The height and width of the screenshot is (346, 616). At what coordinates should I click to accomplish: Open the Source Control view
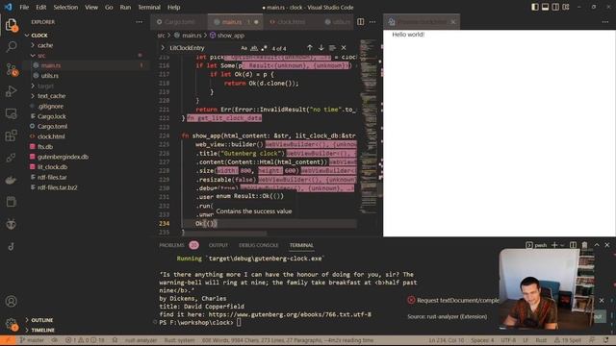point(11,69)
